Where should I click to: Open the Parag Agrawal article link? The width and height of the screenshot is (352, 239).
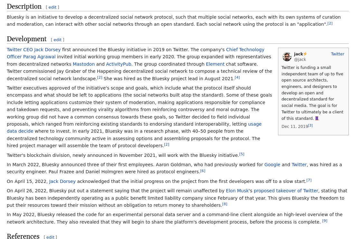[x=39, y=57]
